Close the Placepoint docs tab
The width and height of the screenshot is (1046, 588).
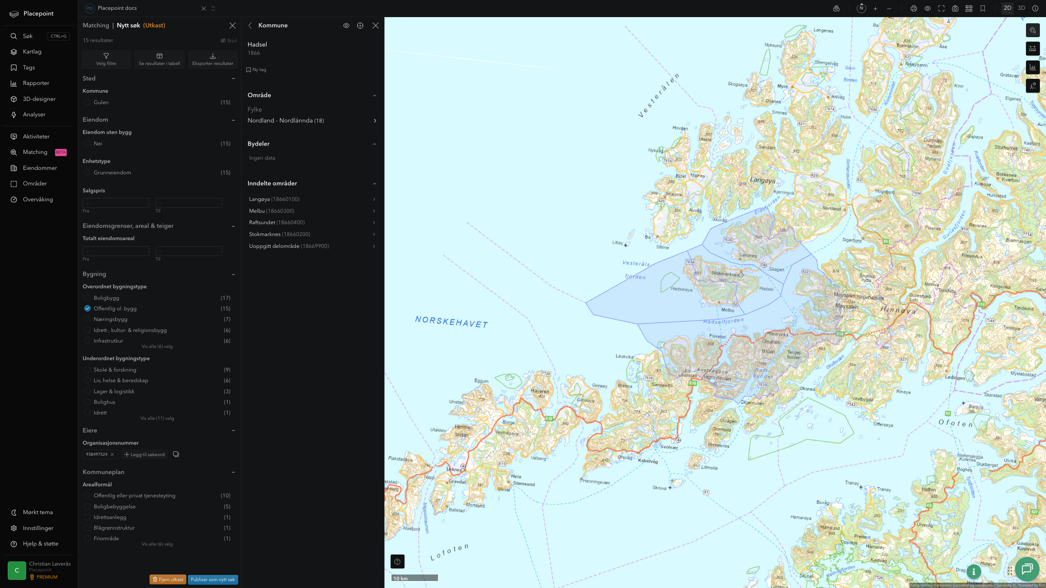203,9
